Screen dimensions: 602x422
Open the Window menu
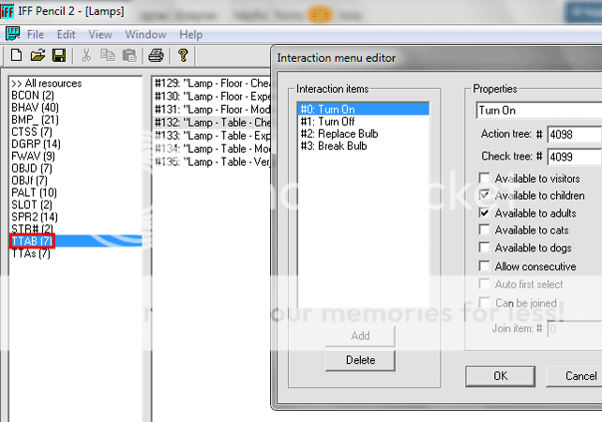pos(145,35)
